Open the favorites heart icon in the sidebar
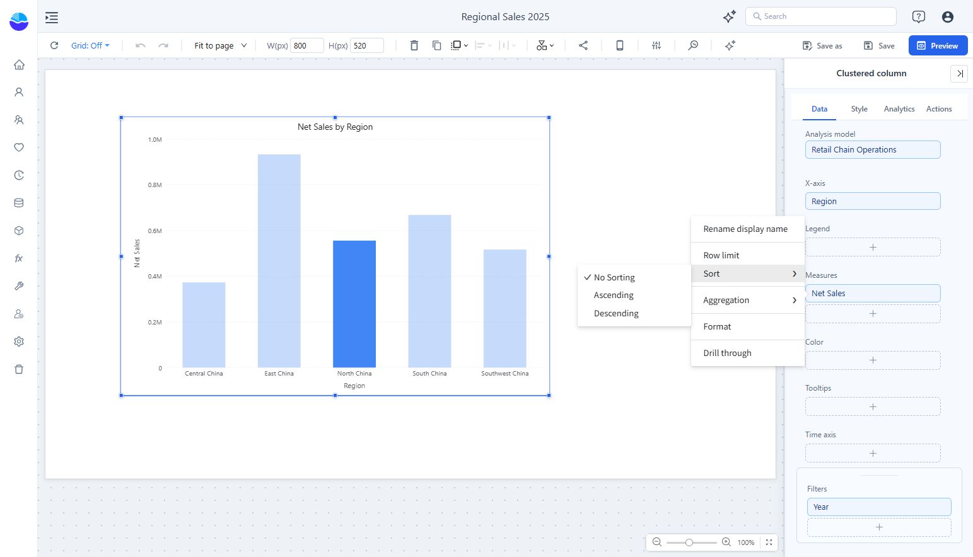Screen dimensions: 973x557 click(19, 147)
